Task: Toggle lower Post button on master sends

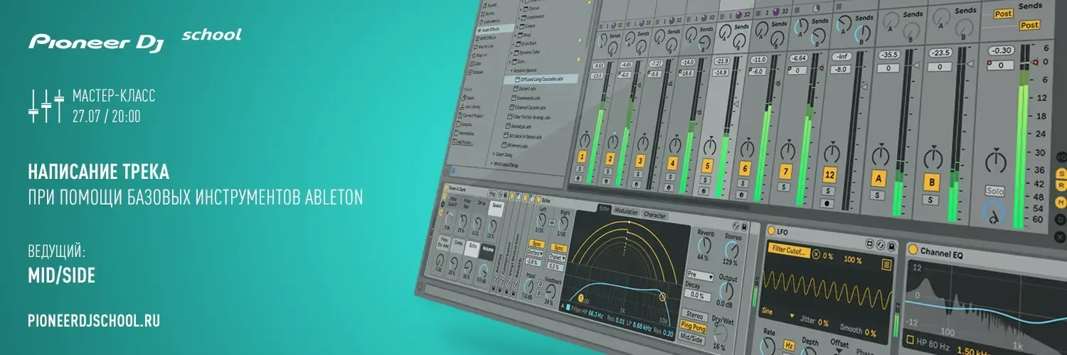Action: click(1029, 25)
